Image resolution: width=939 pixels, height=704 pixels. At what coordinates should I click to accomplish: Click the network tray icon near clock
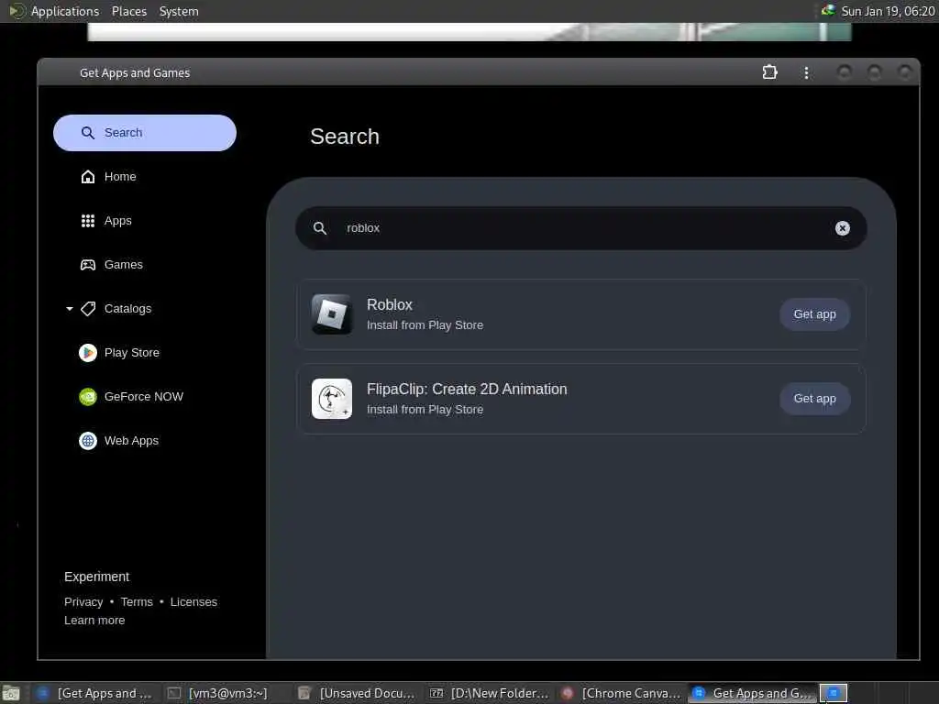828,11
